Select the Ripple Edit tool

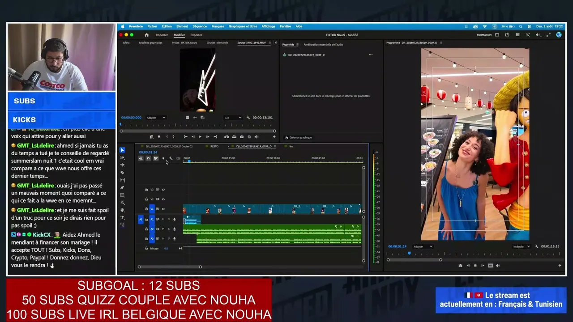coord(122,165)
